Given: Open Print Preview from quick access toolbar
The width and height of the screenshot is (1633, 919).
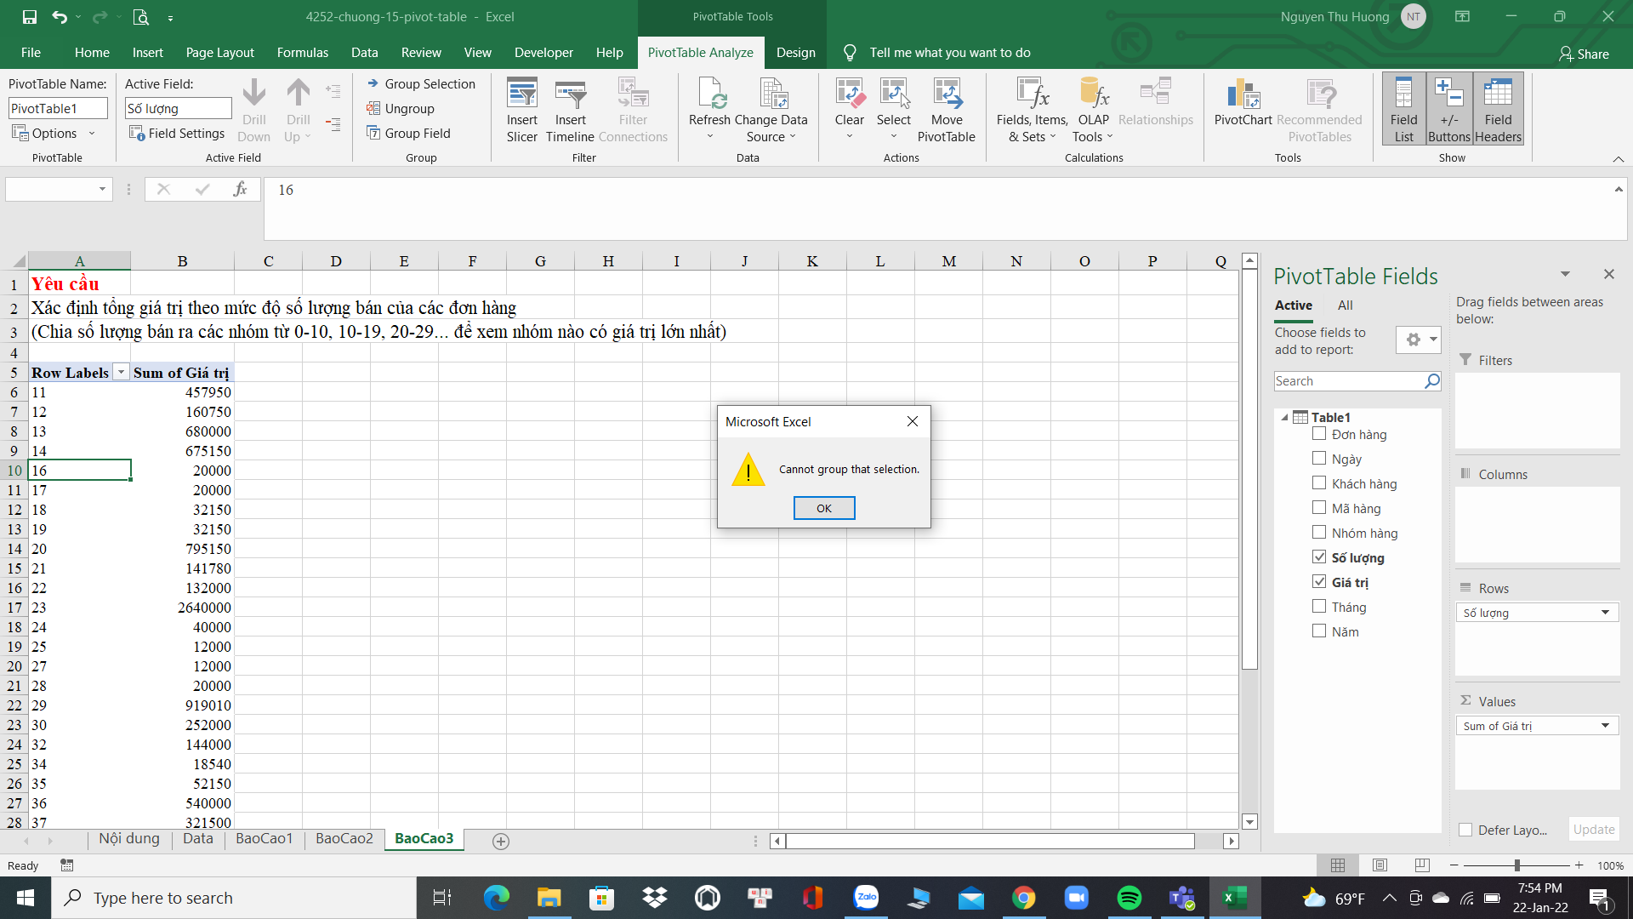Looking at the screenshot, I should (141, 17).
